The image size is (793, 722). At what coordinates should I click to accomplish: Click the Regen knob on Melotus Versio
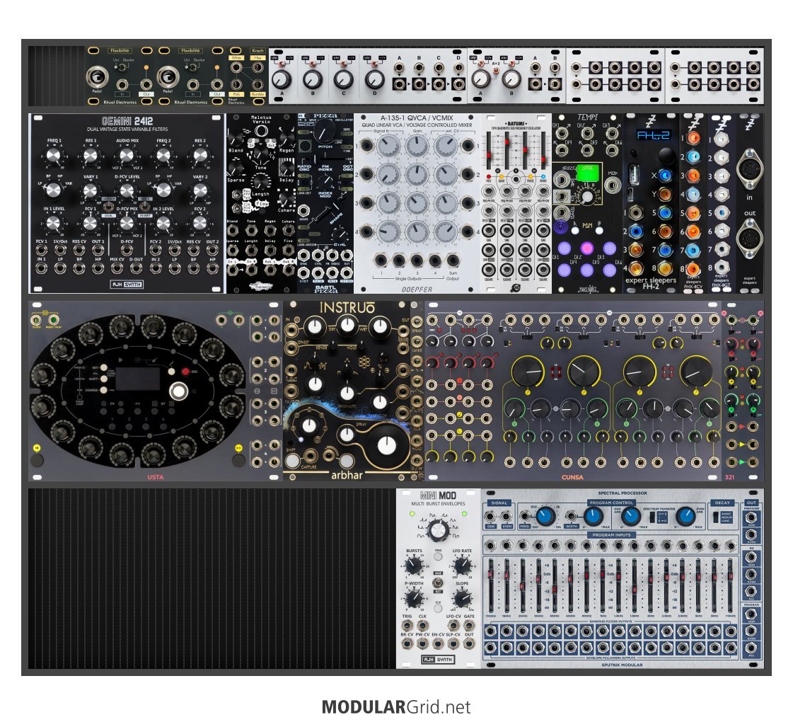286,137
